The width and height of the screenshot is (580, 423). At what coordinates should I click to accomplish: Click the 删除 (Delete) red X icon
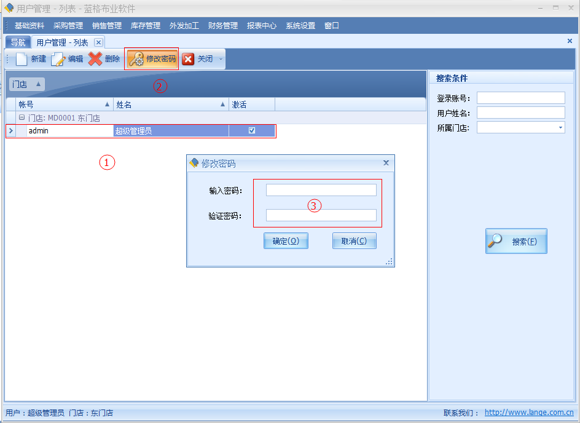pos(95,59)
